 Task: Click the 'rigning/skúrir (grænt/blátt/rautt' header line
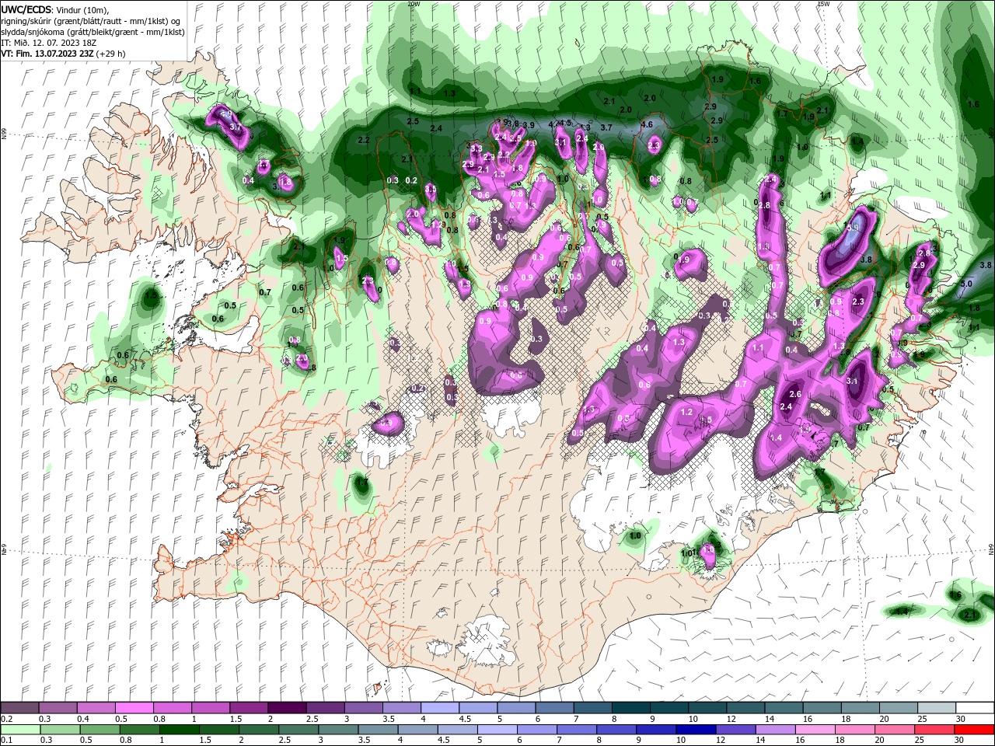[x=91, y=20]
